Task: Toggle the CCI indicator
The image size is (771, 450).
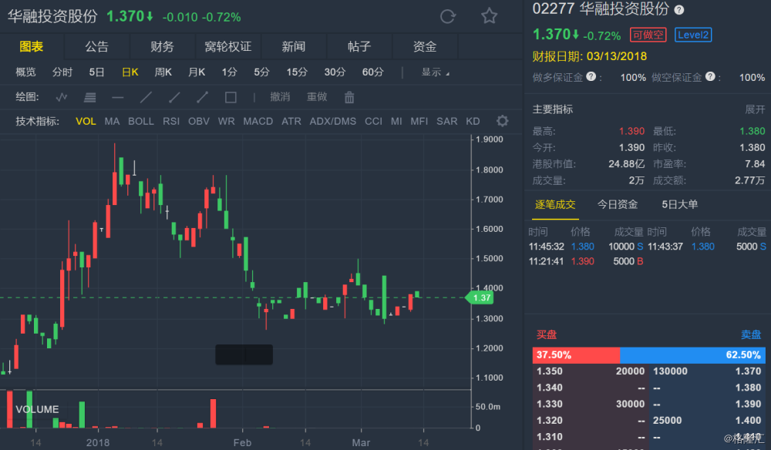Action: pyautogui.click(x=374, y=121)
